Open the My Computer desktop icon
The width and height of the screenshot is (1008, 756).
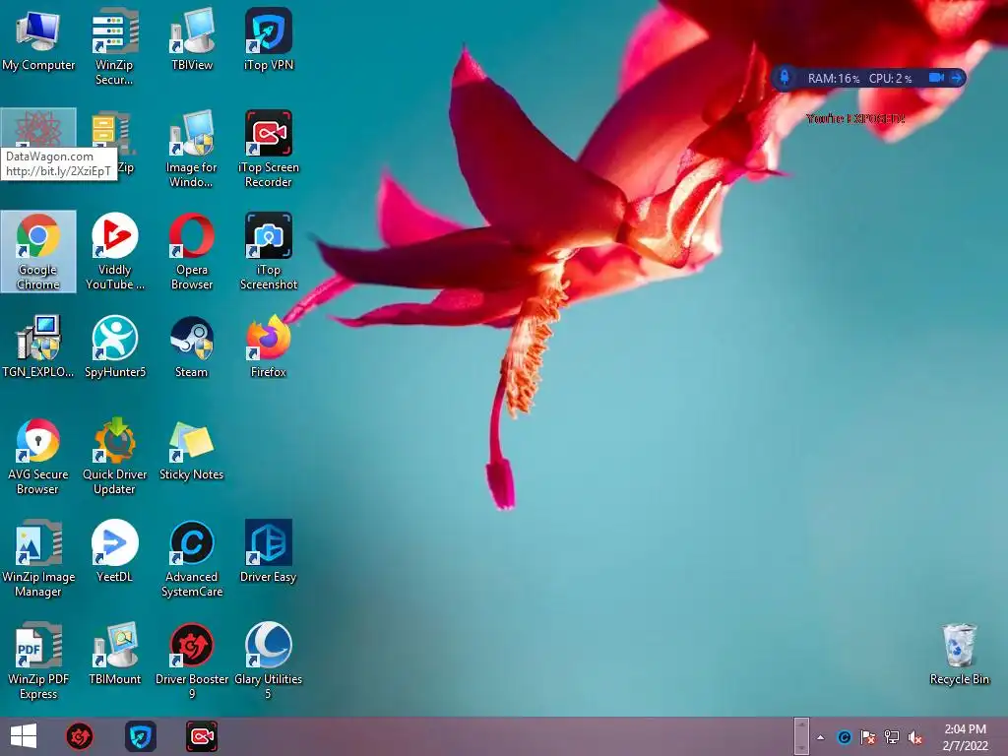38,40
